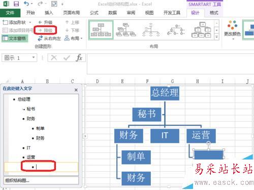
Task: Click the Redo arrow icon
Action: 40,4
